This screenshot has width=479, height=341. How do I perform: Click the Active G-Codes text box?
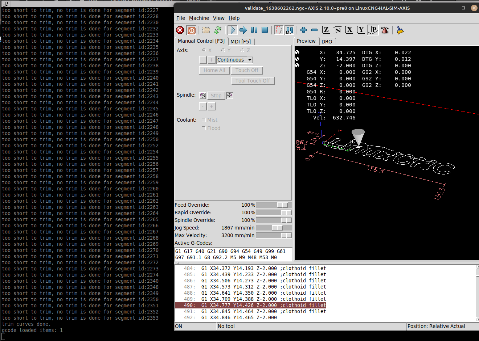pyautogui.click(x=233, y=254)
